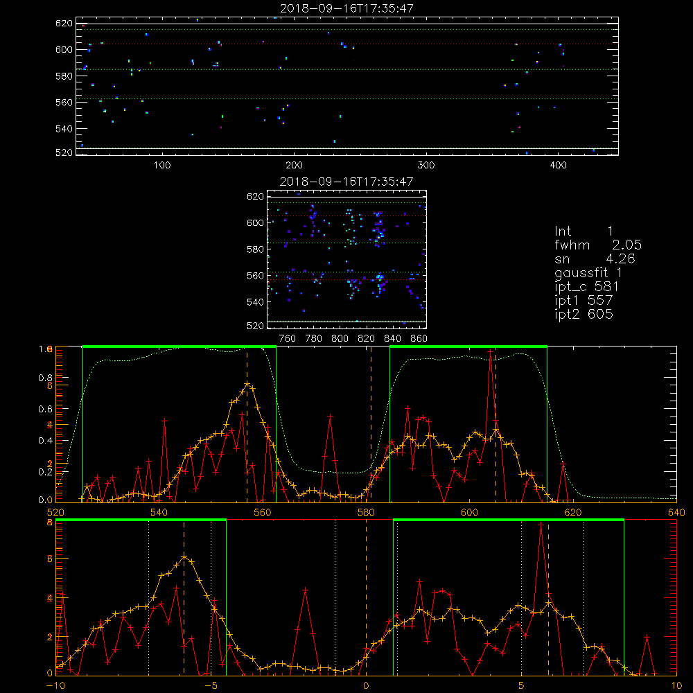The image size is (693, 693).
Task: Click the 'ipt2 605' readout
Action: pyautogui.click(x=584, y=314)
